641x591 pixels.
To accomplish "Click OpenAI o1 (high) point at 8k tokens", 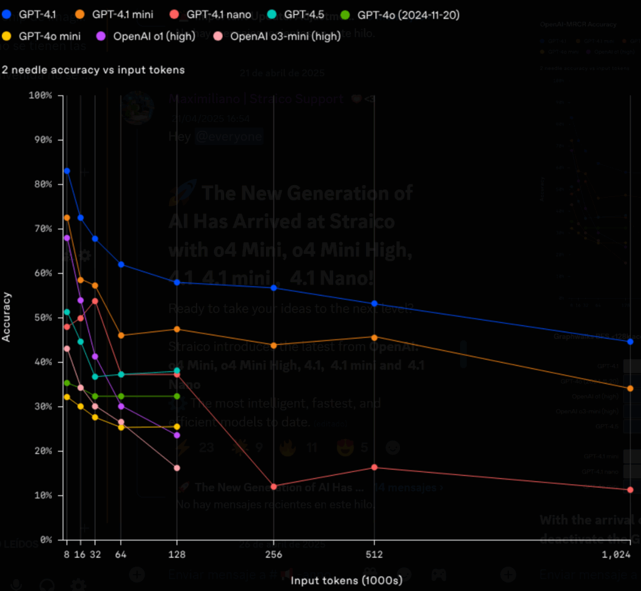I will coord(67,238).
